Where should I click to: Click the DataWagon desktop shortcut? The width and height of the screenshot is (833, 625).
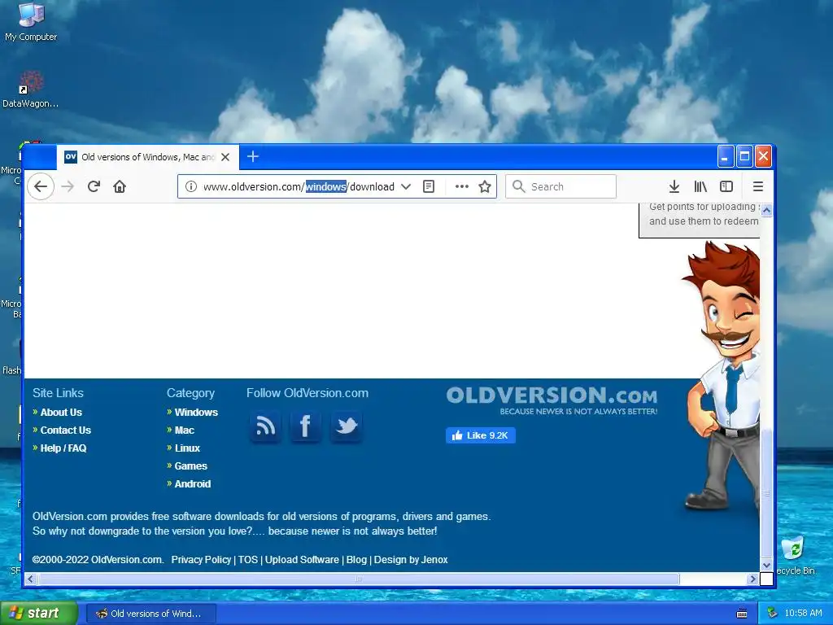[x=31, y=90]
